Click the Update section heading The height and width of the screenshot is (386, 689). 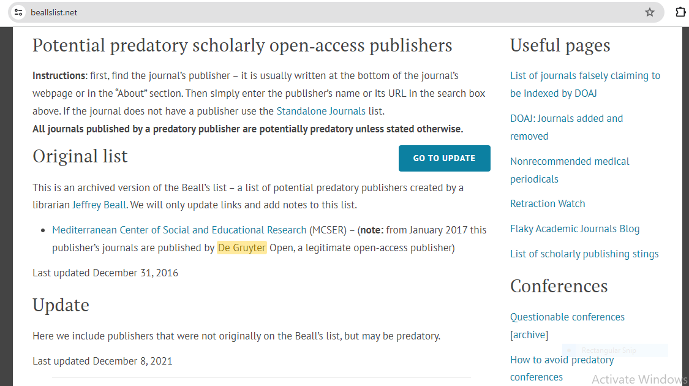click(61, 305)
